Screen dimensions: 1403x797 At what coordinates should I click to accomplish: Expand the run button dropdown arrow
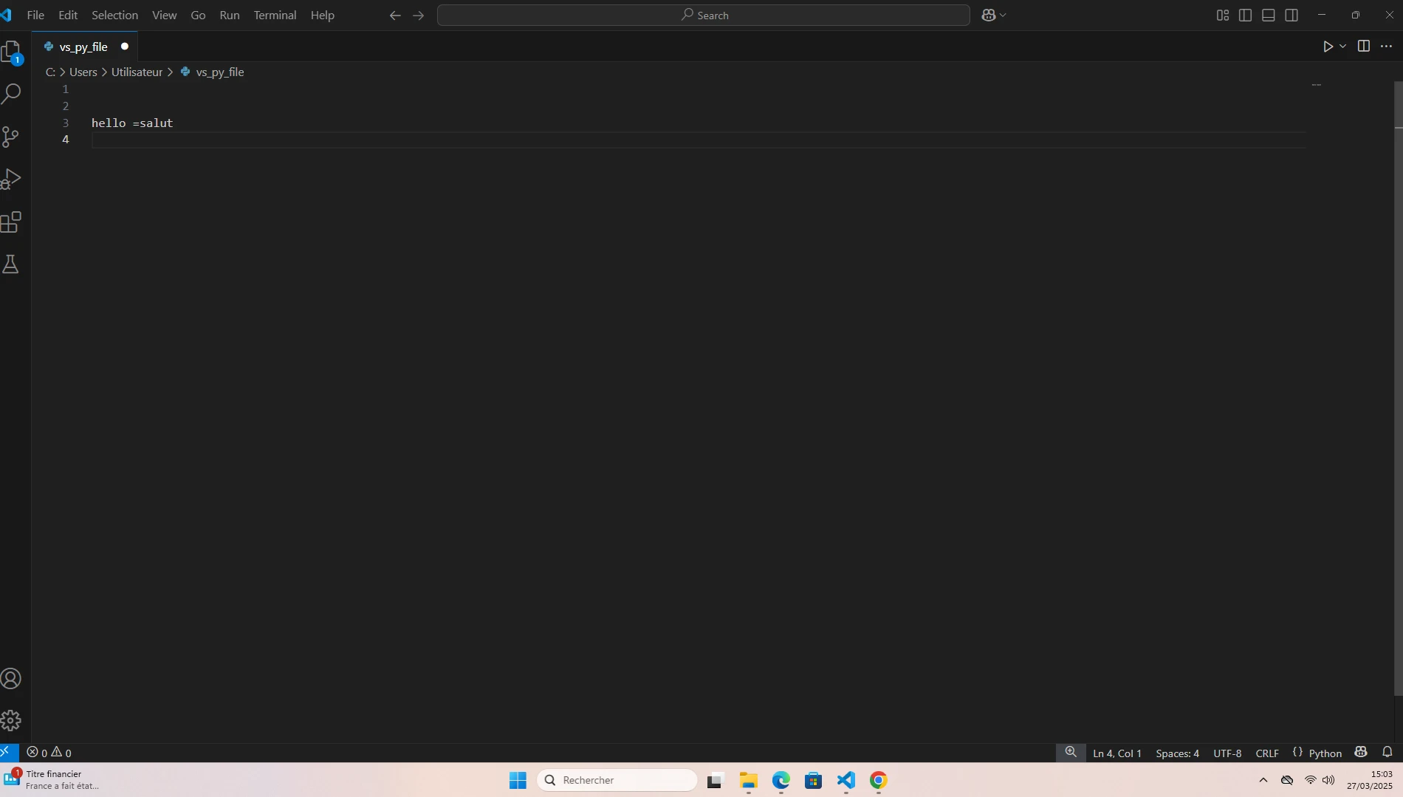(x=1342, y=47)
